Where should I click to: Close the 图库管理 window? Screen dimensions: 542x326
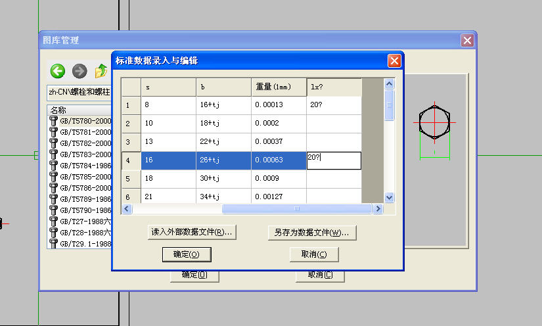point(467,41)
